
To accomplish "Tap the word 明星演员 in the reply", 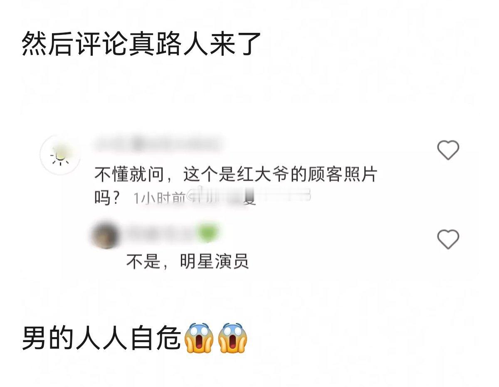I will (214, 262).
